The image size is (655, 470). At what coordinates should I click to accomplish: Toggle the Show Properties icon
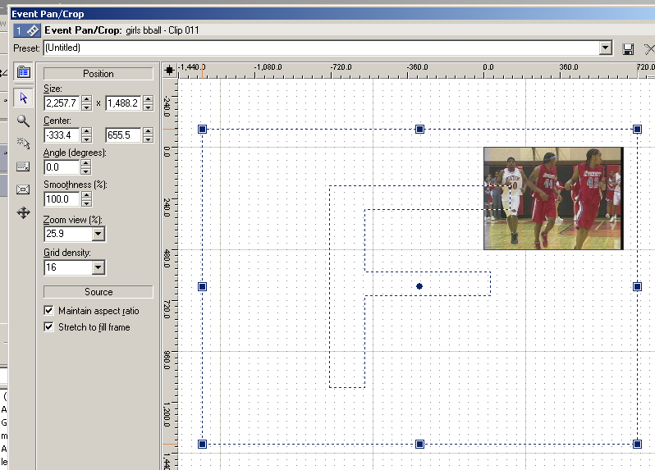pyautogui.click(x=23, y=73)
